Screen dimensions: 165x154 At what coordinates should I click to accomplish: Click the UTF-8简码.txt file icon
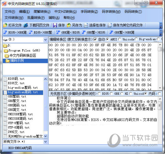(5, 128)
